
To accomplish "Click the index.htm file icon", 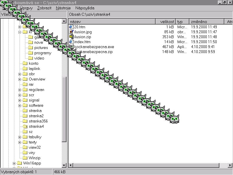I will click(x=72, y=42).
